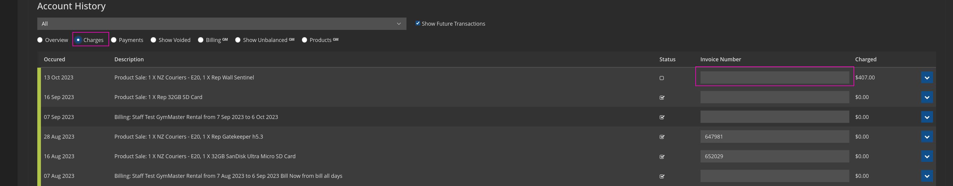The image size is (953, 186).
Task: Expand actions for 28 Aug 2023 Gatekeeper sale
Action: [x=926, y=137]
